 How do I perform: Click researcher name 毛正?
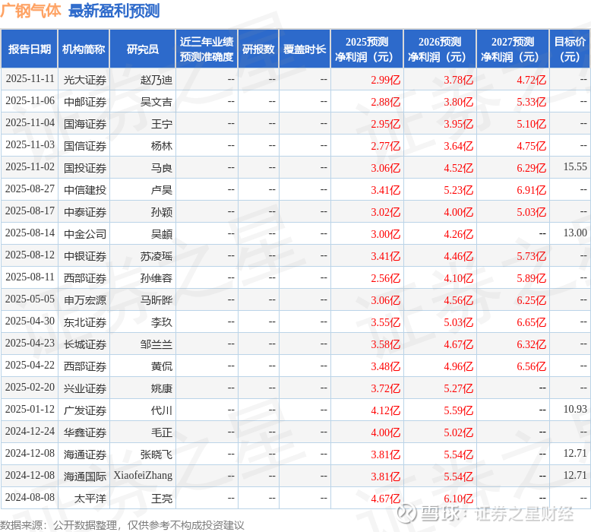pos(162,432)
